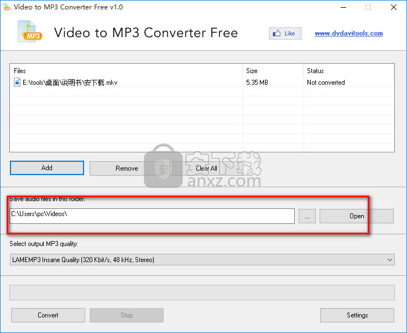Click the thumbs-up Like icon
The width and height of the screenshot is (407, 333).
tap(276, 33)
